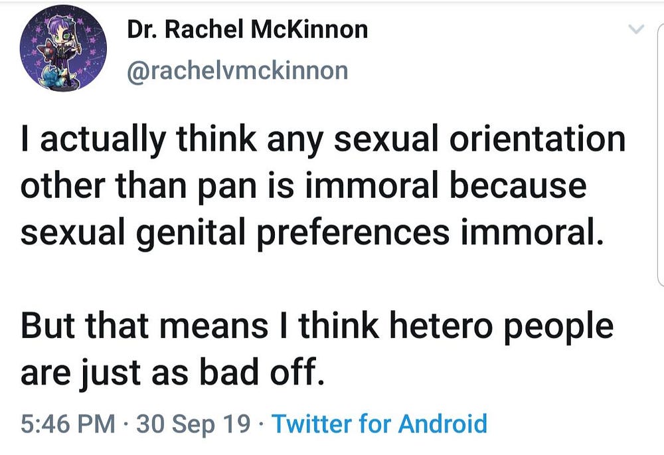Visit the @rachelvmckinnon handle
The height and width of the screenshot is (455, 664).
(237, 70)
